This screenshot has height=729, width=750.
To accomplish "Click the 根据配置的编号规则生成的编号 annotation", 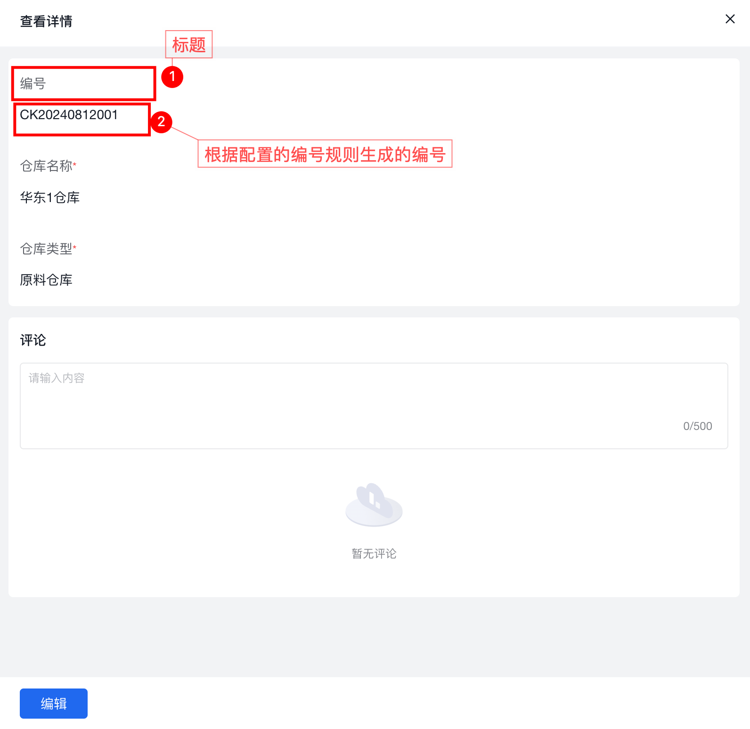I will click(325, 154).
